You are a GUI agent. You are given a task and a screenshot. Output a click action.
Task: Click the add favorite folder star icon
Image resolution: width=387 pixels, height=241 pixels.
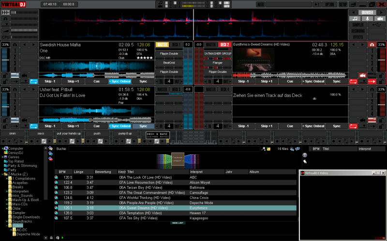(x=51, y=148)
